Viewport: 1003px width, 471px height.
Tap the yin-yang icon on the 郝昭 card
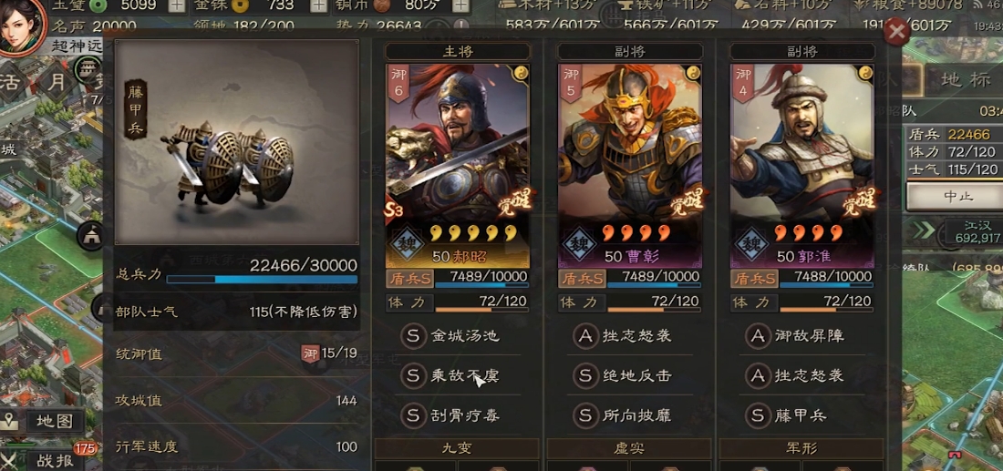520,74
